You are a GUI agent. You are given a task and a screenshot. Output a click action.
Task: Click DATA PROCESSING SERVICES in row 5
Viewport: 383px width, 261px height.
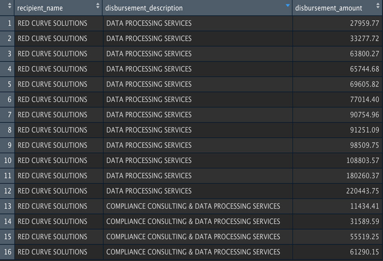[149, 84]
